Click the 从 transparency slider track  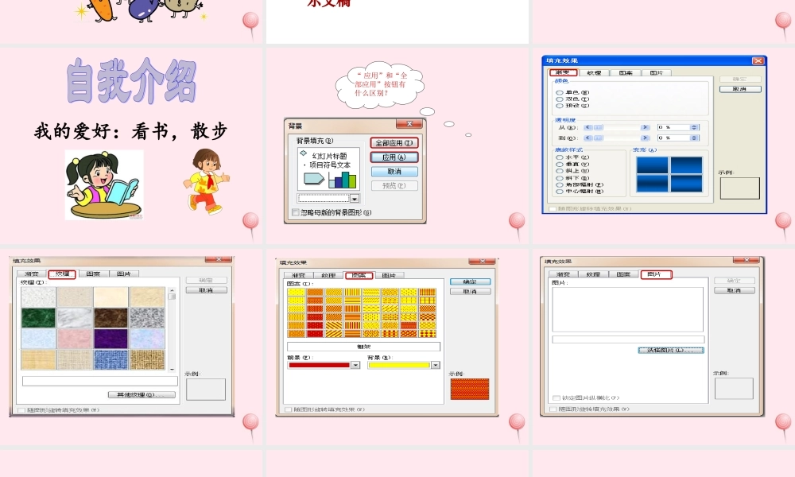pos(617,127)
